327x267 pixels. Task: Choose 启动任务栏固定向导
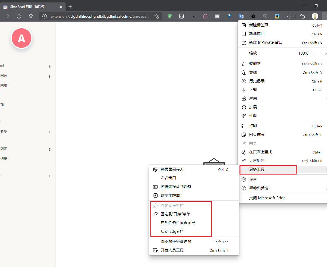194,223
